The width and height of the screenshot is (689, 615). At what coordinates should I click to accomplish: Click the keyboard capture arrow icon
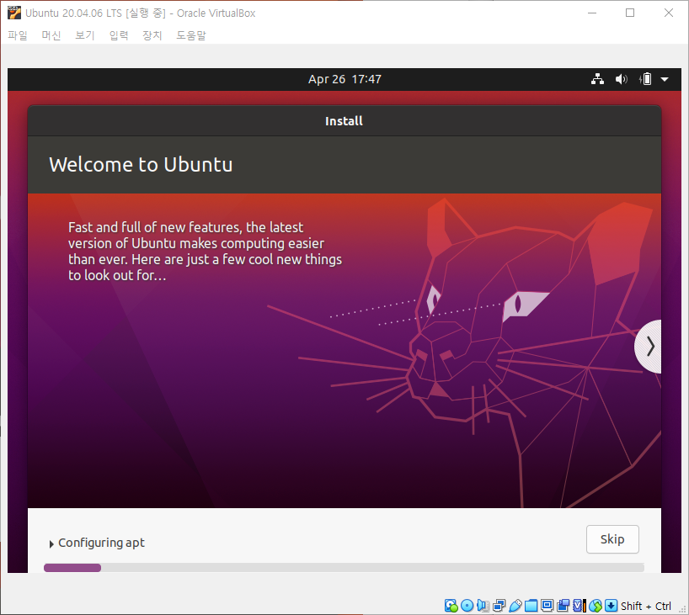[612, 606]
